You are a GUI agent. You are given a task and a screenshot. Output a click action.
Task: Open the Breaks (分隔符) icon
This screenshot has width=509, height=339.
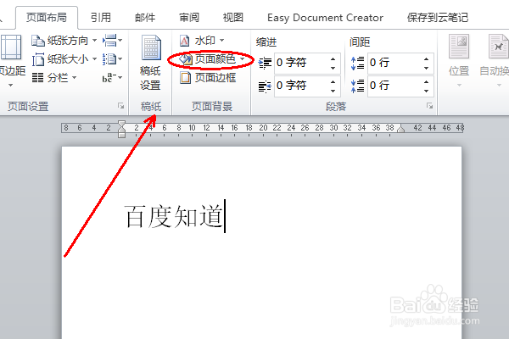109,41
